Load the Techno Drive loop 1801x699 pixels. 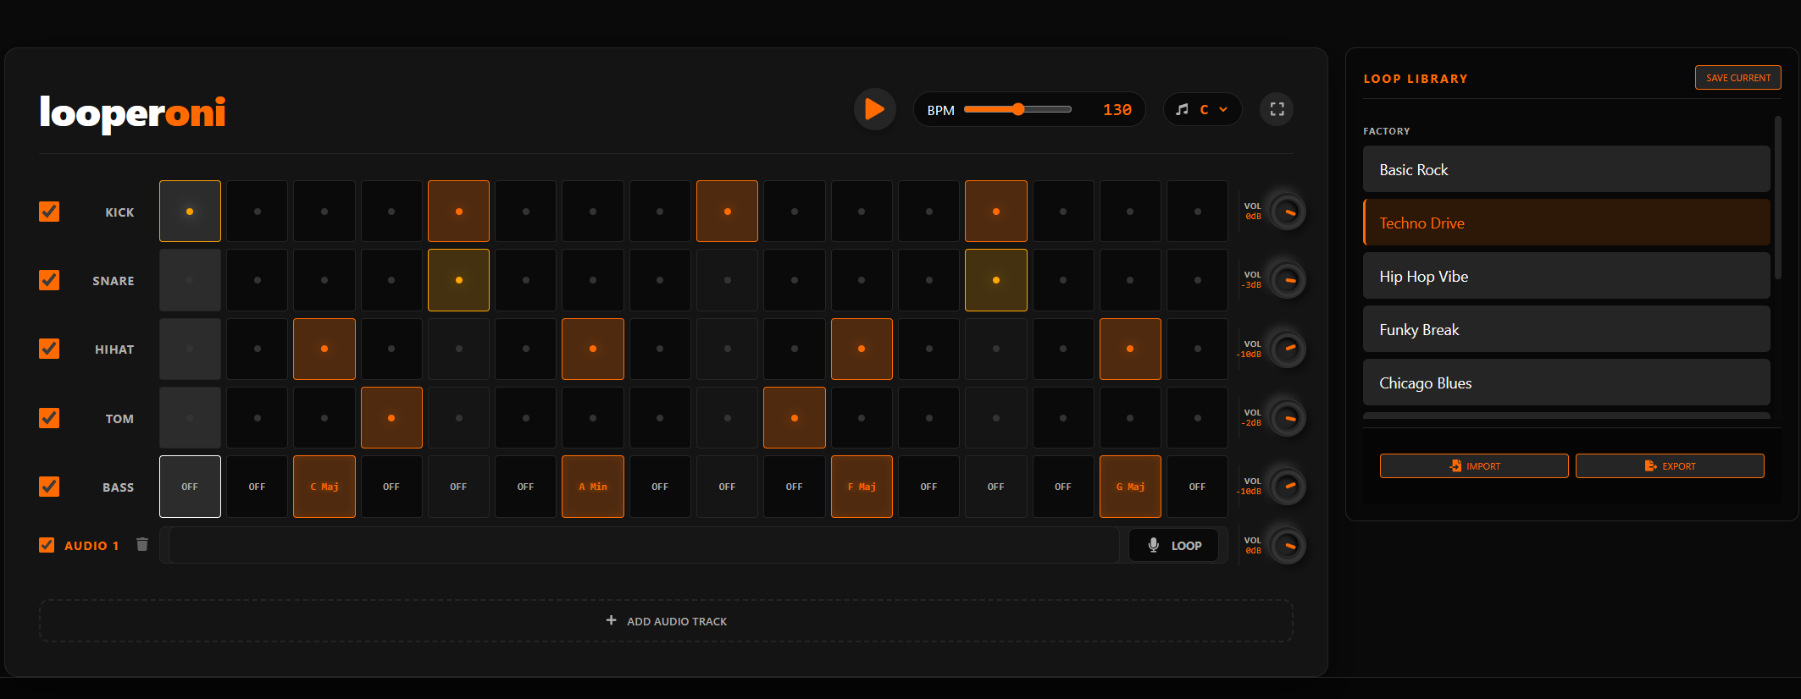click(x=1566, y=223)
